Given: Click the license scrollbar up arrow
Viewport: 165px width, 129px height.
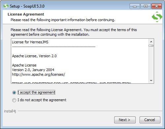Looking at the screenshot, I should [151, 42].
